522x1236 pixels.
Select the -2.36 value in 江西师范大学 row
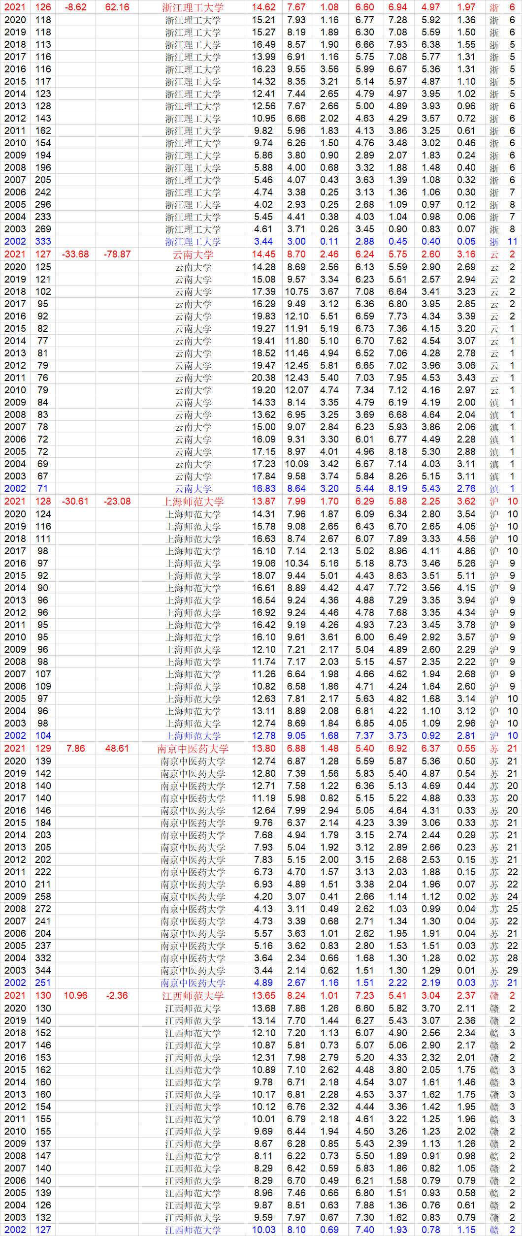[117, 996]
